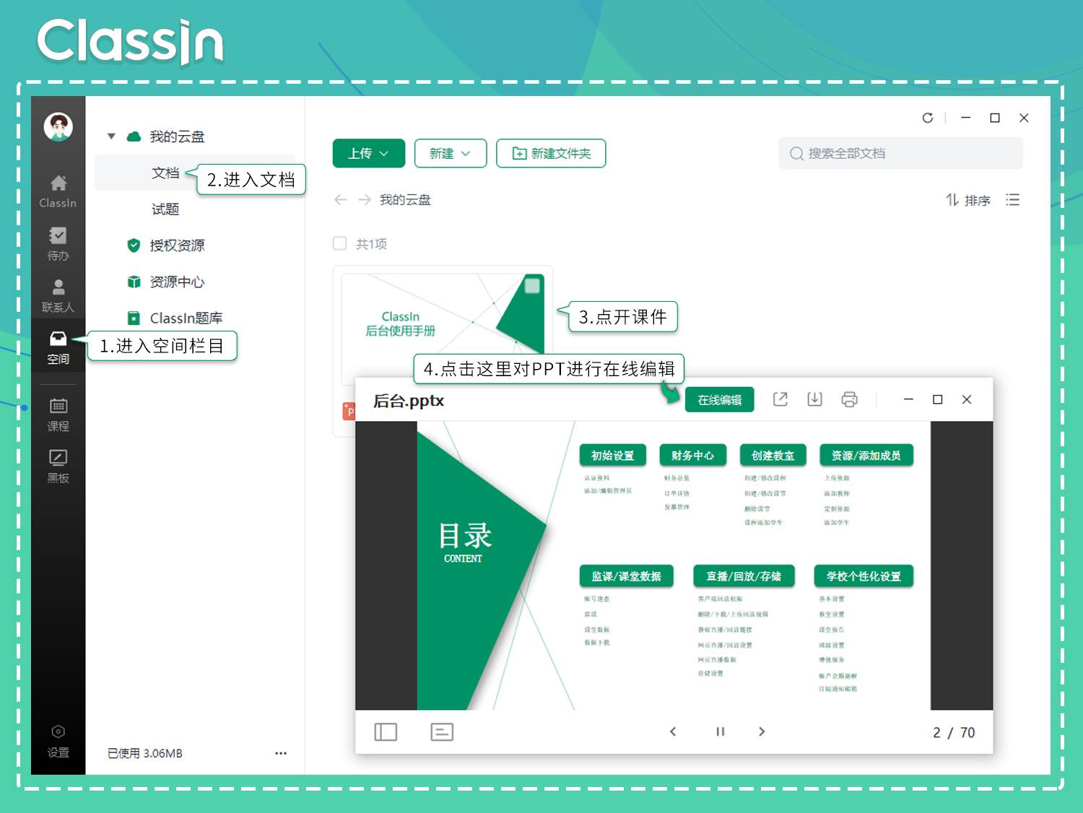Click 学校个性化设置 box in slide
This screenshot has height=813, width=1083.
(864, 576)
